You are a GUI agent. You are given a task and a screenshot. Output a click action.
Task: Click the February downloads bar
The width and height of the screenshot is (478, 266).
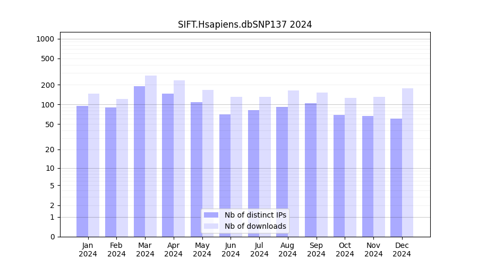122,168
